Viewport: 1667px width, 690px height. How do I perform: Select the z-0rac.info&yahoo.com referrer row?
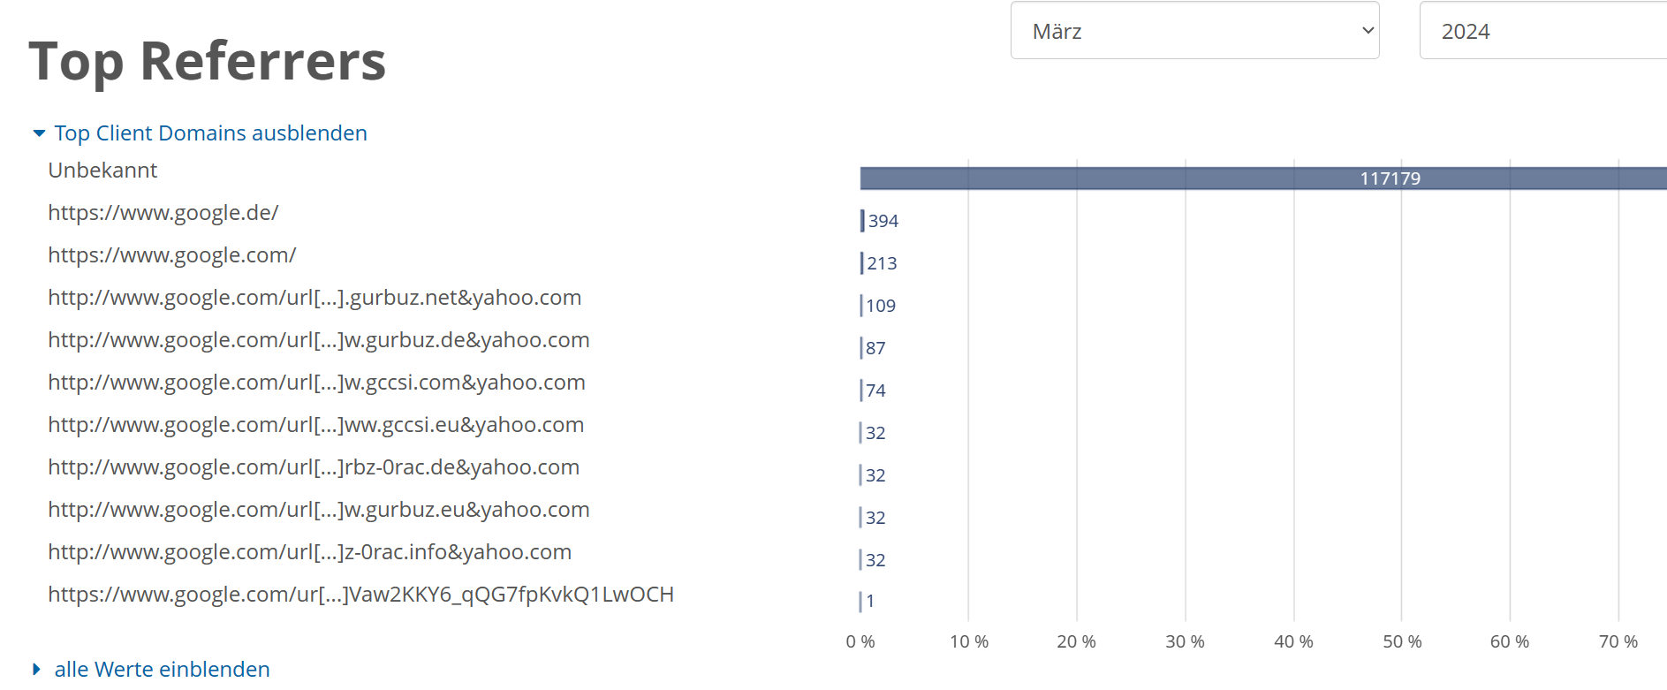(310, 552)
